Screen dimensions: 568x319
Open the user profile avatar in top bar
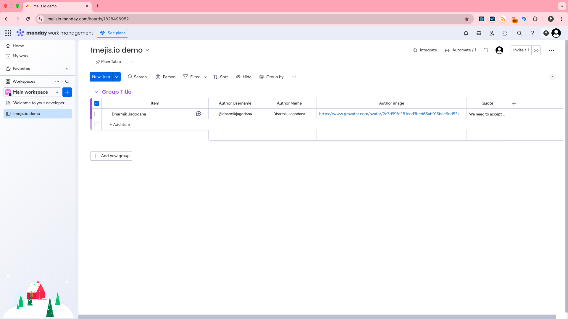pyautogui.click(x=556, y=33)
